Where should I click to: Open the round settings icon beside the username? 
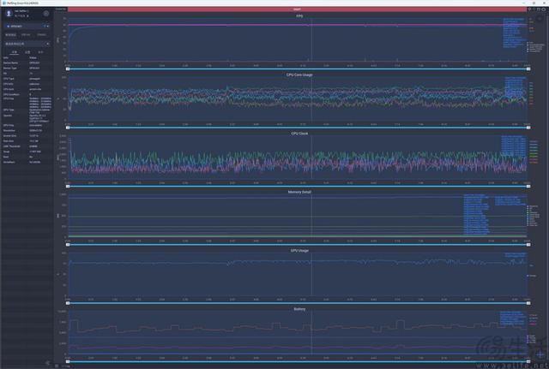tap(45, 14)
